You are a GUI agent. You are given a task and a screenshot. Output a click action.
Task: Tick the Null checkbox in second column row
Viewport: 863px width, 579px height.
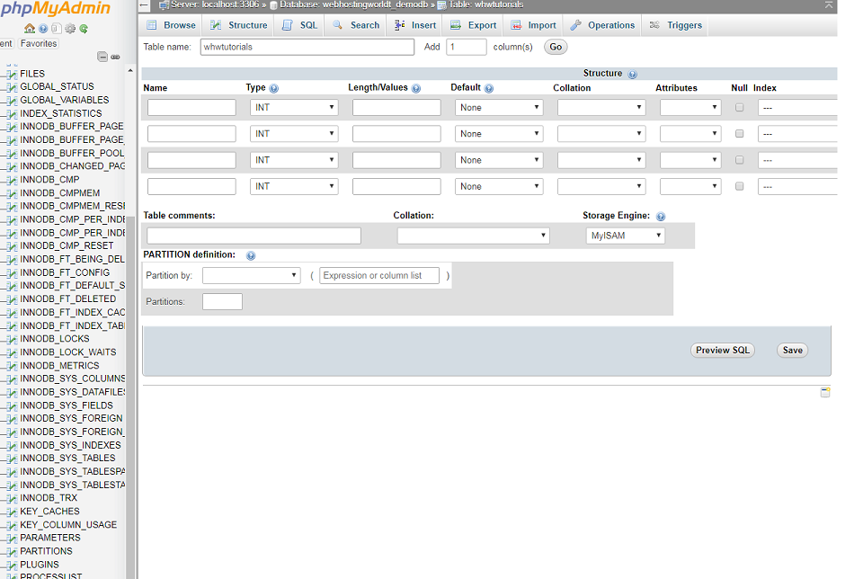740,134
